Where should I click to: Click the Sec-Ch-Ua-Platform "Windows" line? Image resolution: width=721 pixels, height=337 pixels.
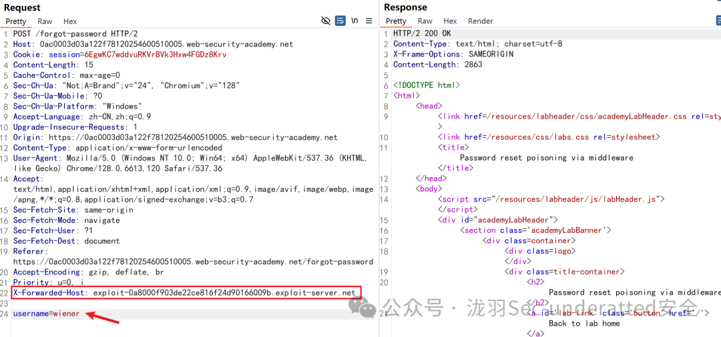[x=77, y=107]
